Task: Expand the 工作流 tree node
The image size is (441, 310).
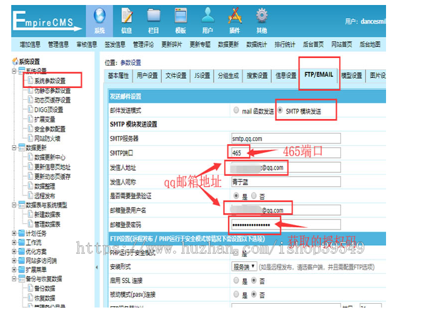Action: [x=14, y=242]
